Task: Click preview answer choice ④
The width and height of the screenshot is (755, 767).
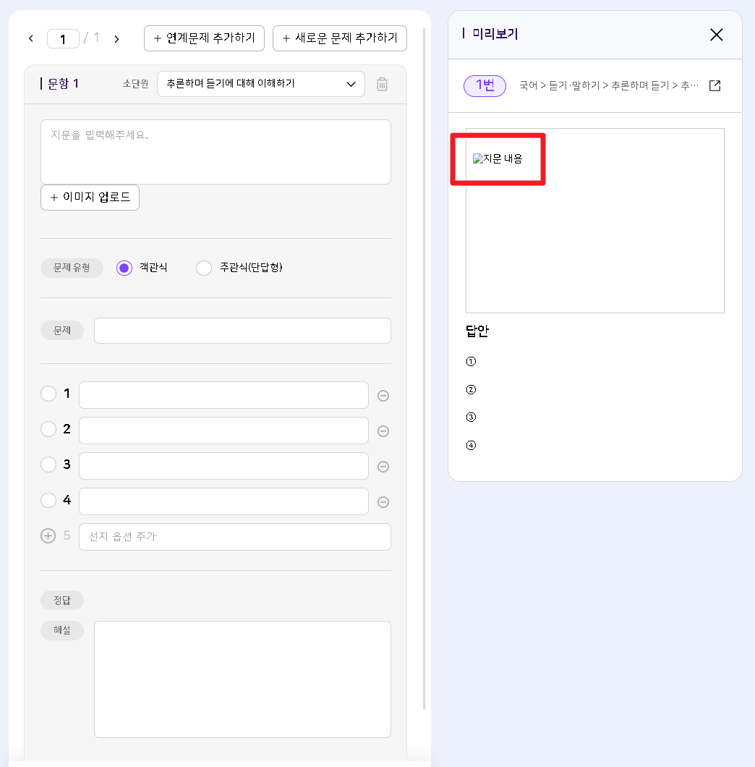Action: [471, 445]
